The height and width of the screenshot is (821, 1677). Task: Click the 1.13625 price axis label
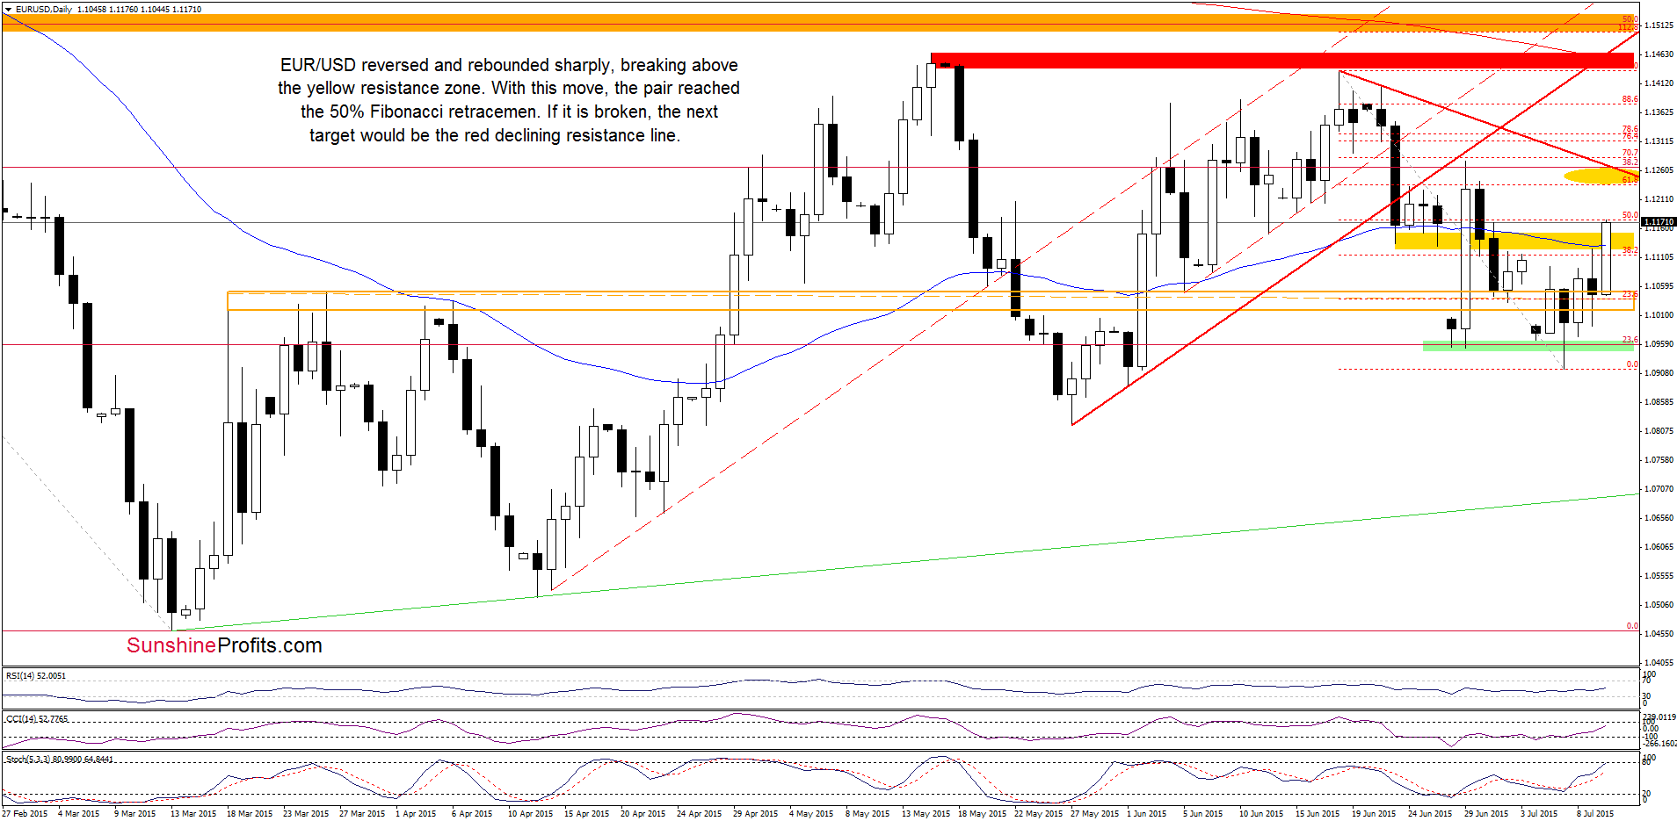pos(1659,112)
